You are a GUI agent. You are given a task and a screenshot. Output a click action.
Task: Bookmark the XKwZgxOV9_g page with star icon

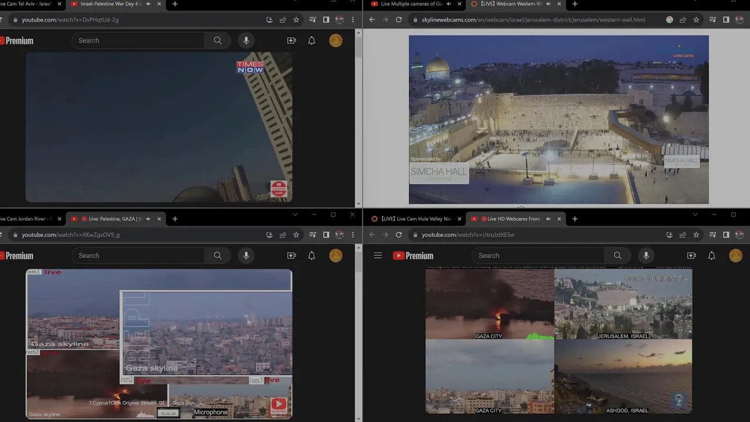[296, 234]
